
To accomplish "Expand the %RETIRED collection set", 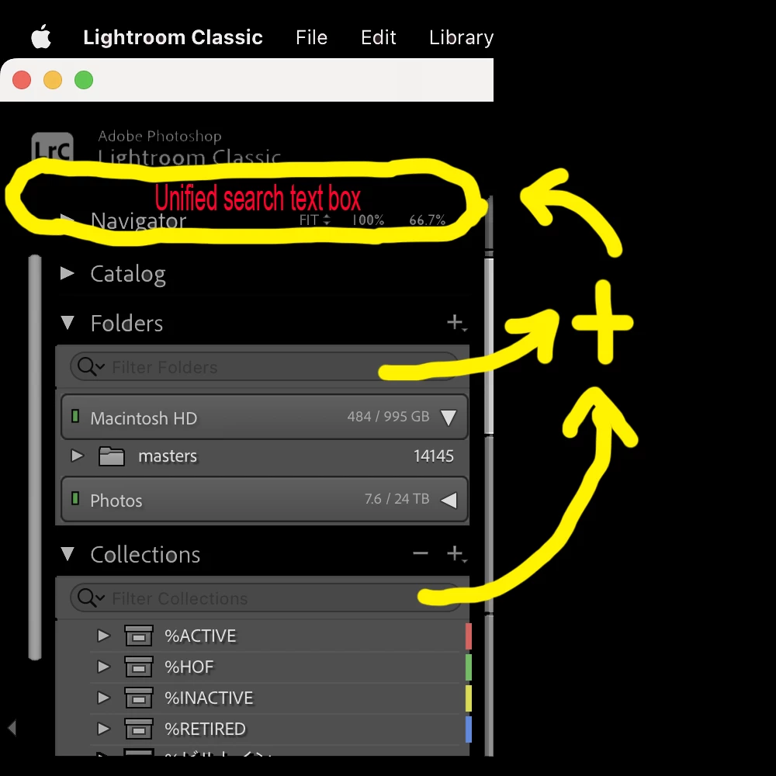I will [x=103, y=729].
